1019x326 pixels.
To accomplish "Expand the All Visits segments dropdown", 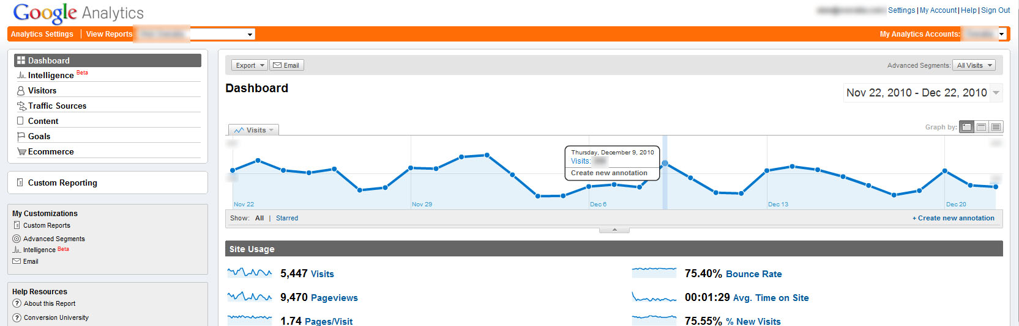I will [x=974, y=65].
